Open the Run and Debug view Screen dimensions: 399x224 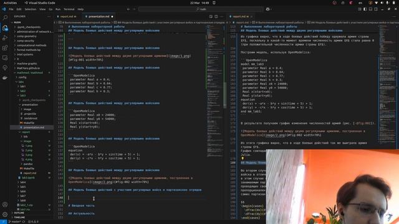5,38
